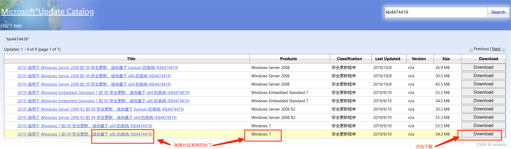Image resolution: width=511 pixels, height=149 pixels.
Task: Download the Server 2008 Itanium 26.9 MB update
Action: coord(483,67)
